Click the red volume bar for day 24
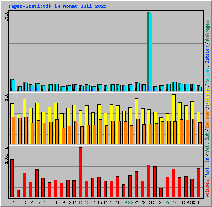The height and width of the screenshot is (207, 212). coord(155,182)
